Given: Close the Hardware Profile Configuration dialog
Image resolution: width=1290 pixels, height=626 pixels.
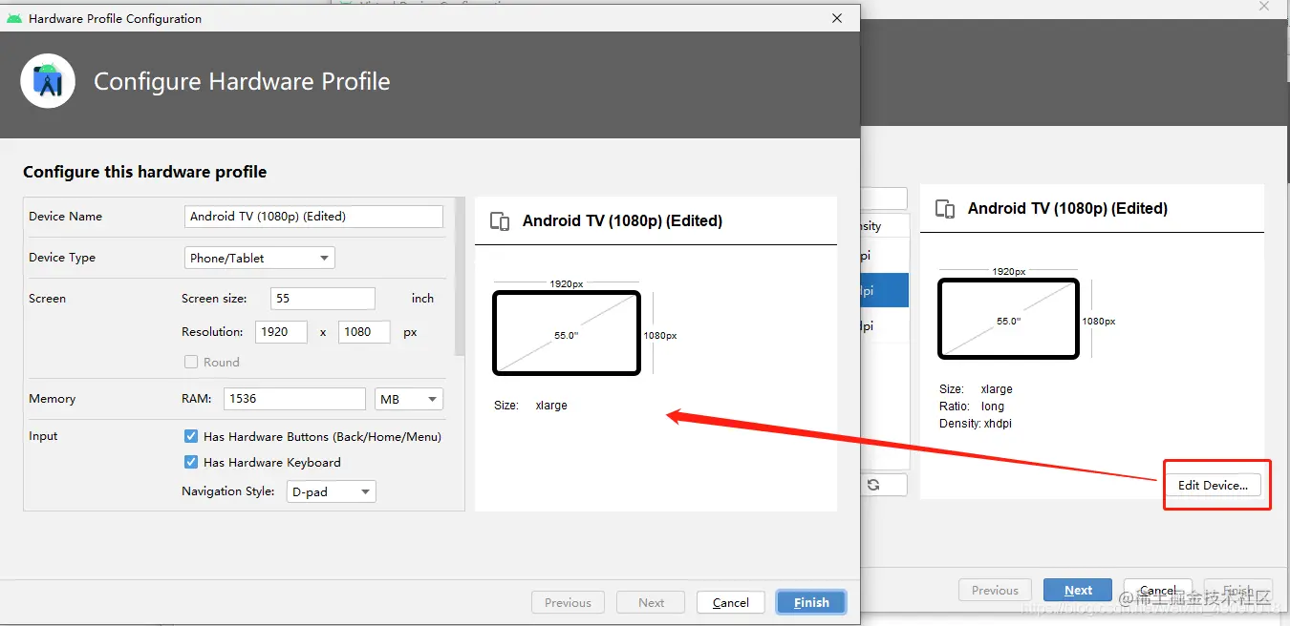Looking at the screenshot, I should [x=837, y=18].
